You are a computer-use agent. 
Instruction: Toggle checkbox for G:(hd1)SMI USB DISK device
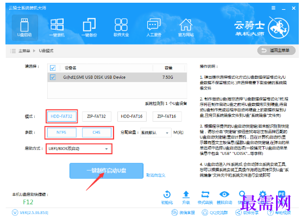[53, 77]
